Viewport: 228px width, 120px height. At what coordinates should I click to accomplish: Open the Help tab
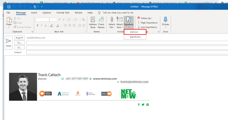pos(90,13)
